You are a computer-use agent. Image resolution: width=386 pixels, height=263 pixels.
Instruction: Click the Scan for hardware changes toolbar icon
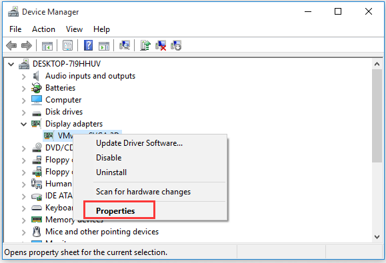pyautogui.click(x=125, y=45)
